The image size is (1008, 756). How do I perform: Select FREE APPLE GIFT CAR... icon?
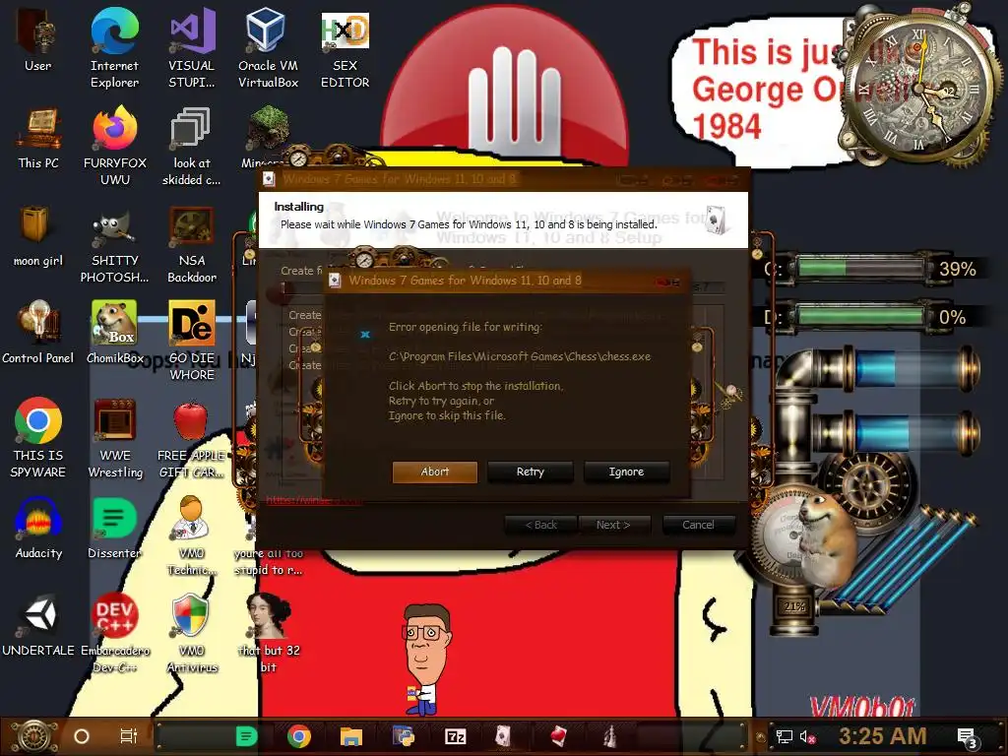click(x=192, y=438)
